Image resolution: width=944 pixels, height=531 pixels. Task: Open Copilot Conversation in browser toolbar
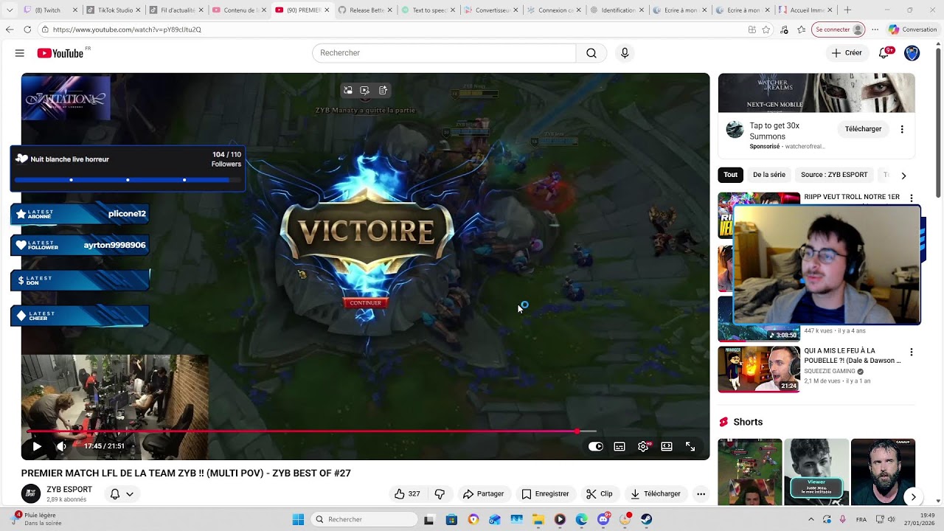(x=912, y=29)
